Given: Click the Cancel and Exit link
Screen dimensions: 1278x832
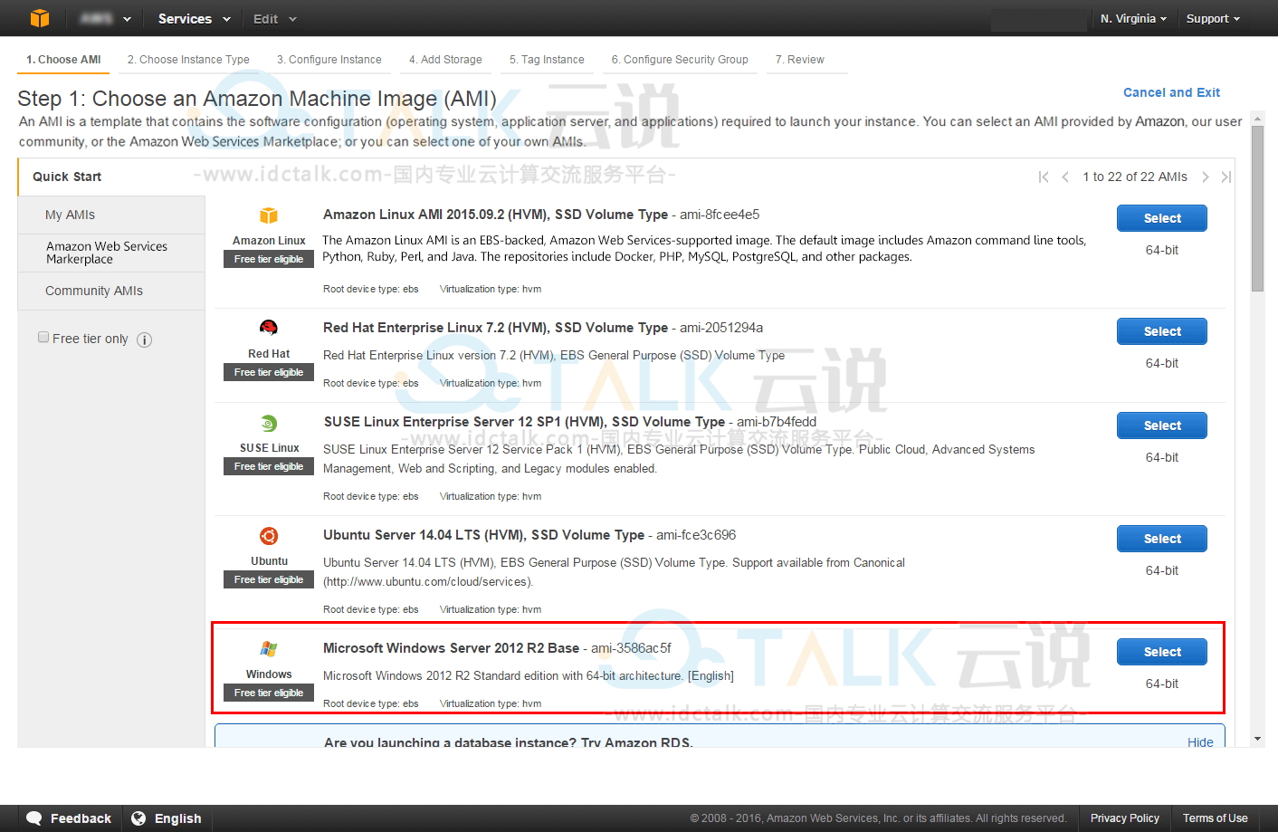Looking at the screenshot, I should [x=1171, y=92].
